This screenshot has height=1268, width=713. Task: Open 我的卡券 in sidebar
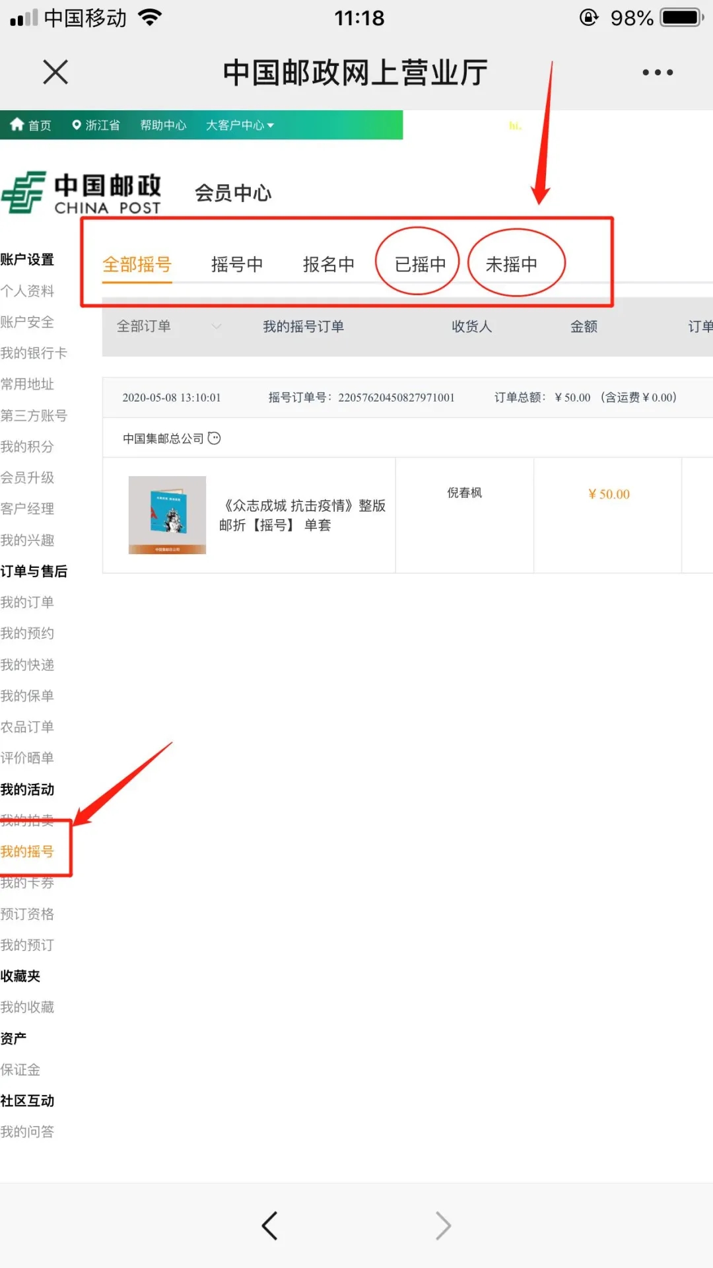click(27, 883)
